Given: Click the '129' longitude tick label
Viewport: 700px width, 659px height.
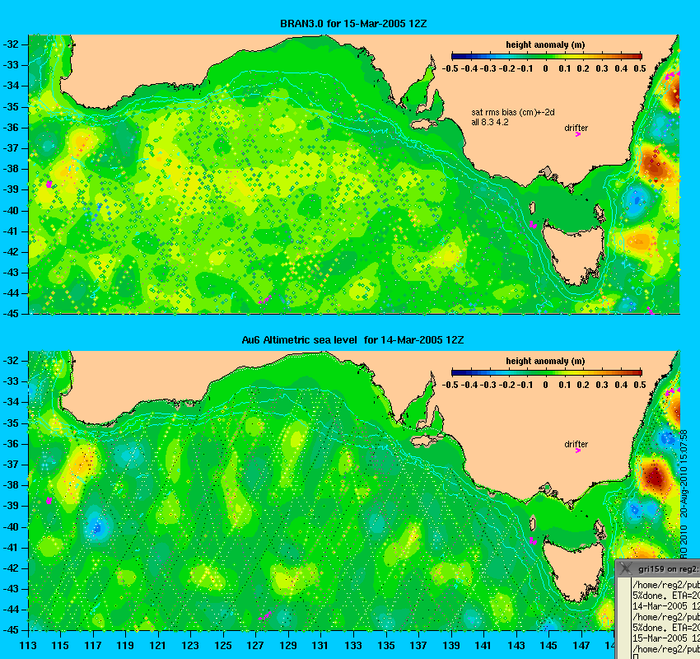Looking at the screenshot, I should pos(288,646).
